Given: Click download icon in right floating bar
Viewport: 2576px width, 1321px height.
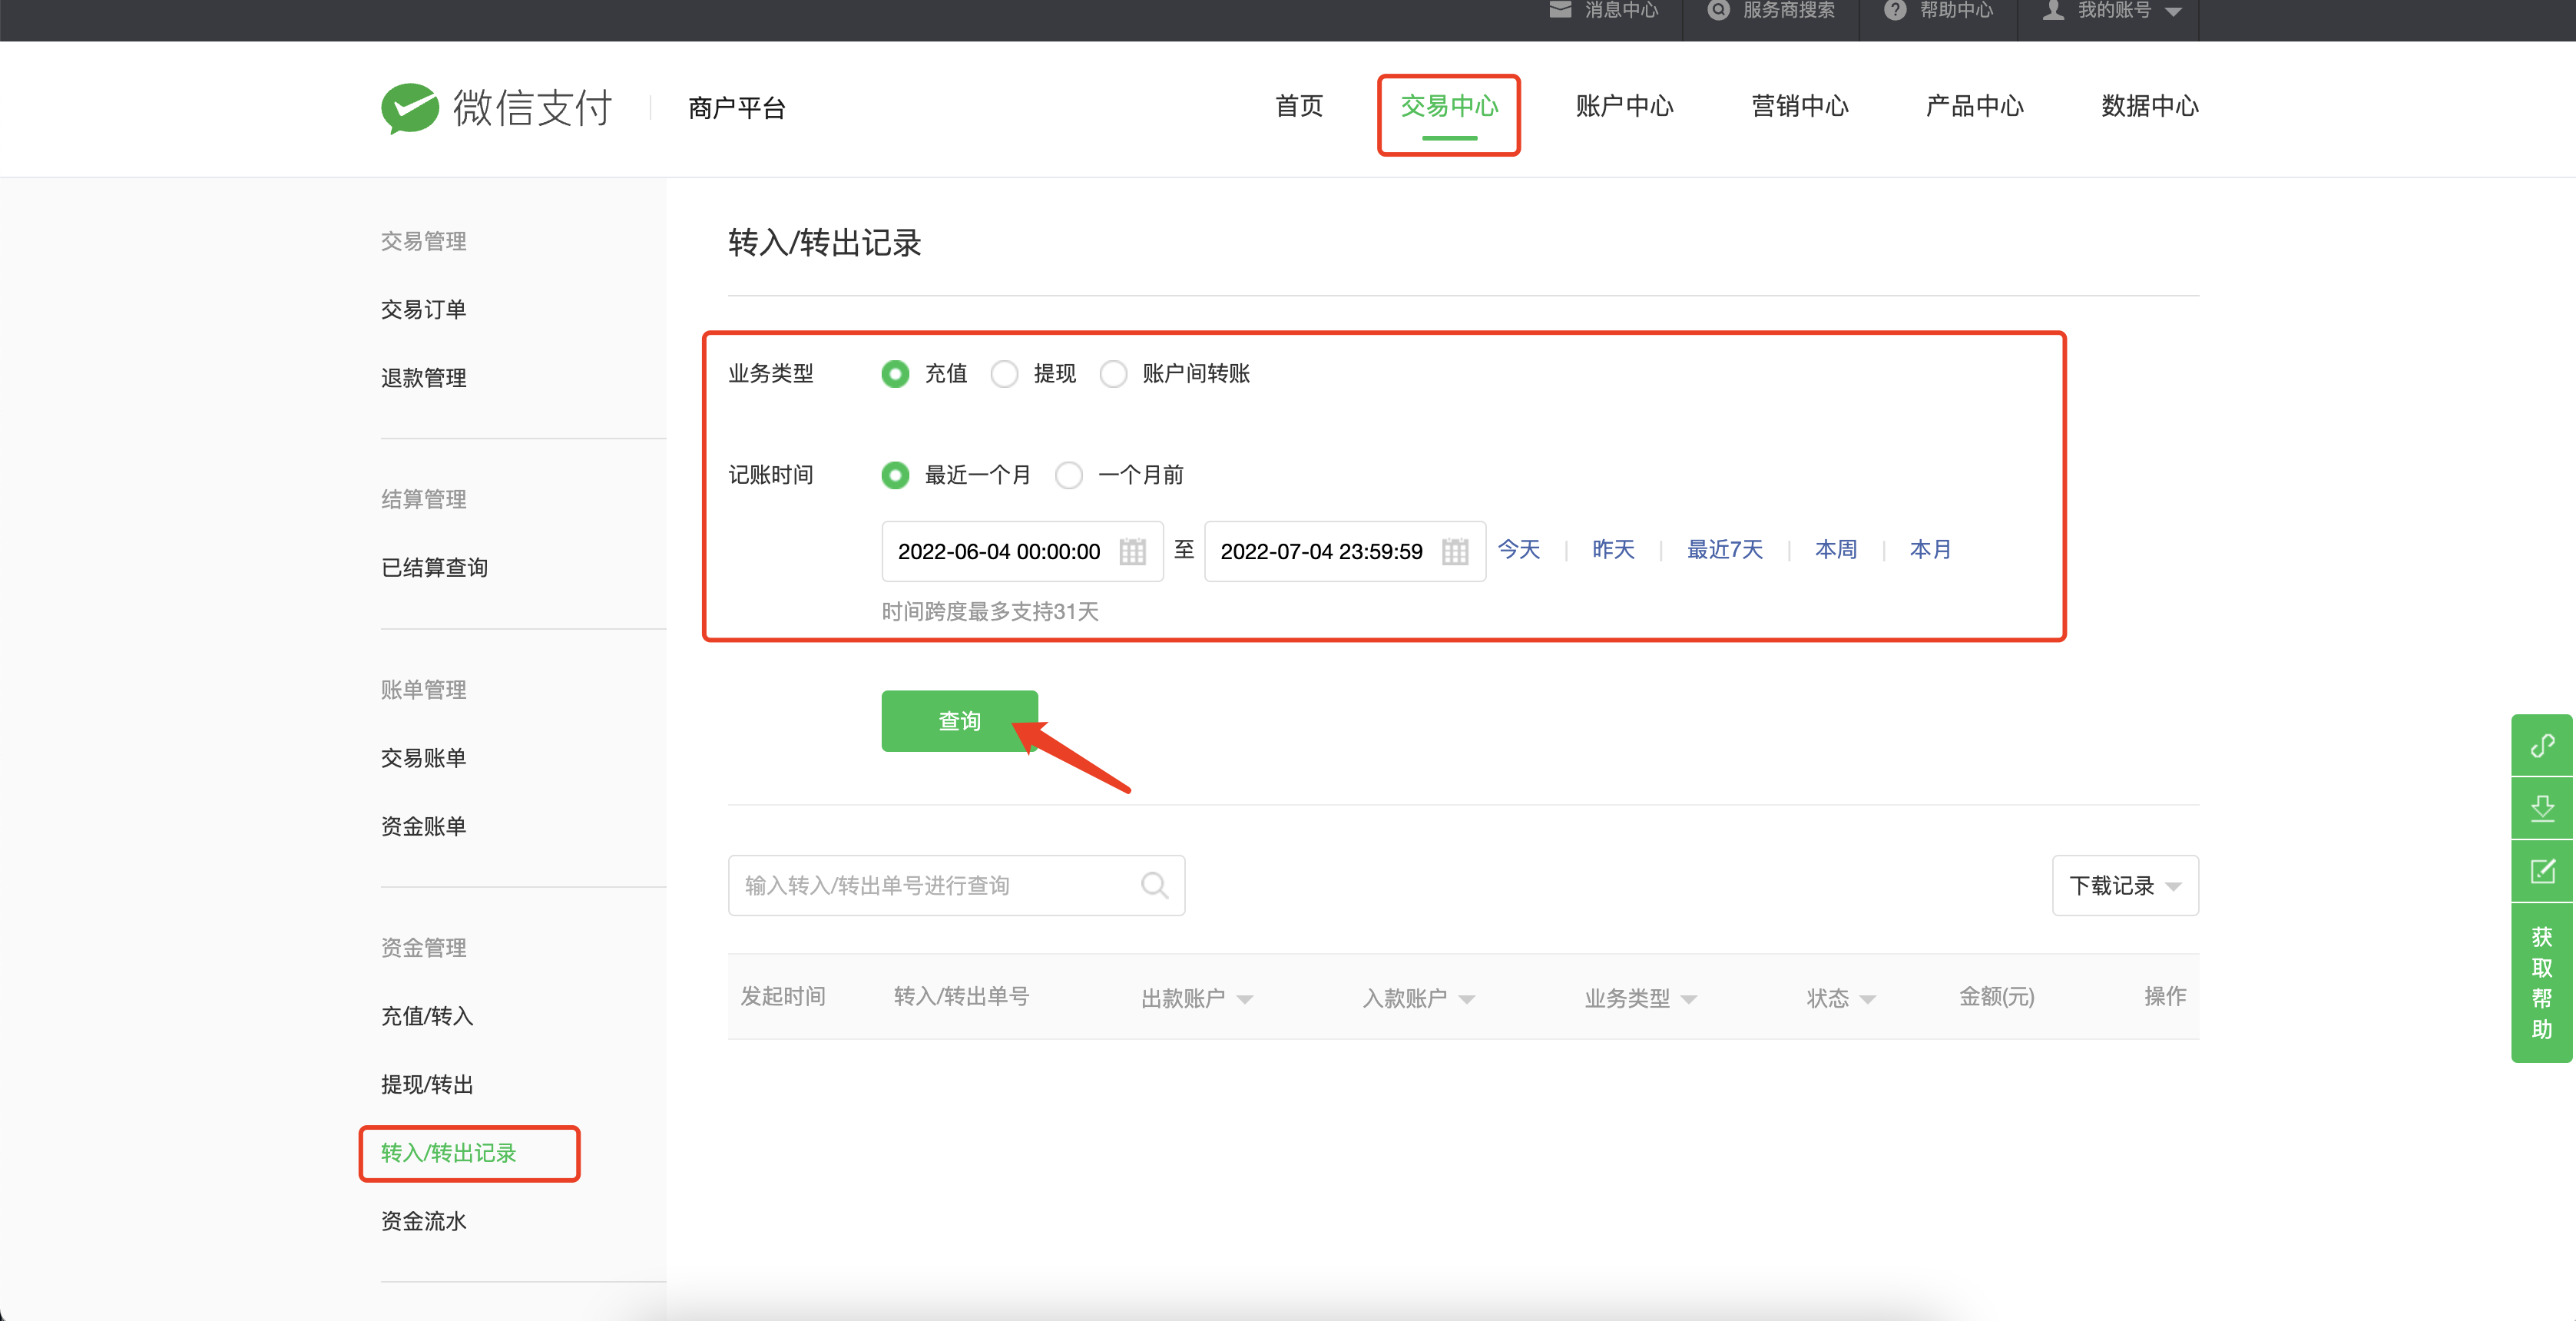Looking at the screenshot, I should (2542, 808).
